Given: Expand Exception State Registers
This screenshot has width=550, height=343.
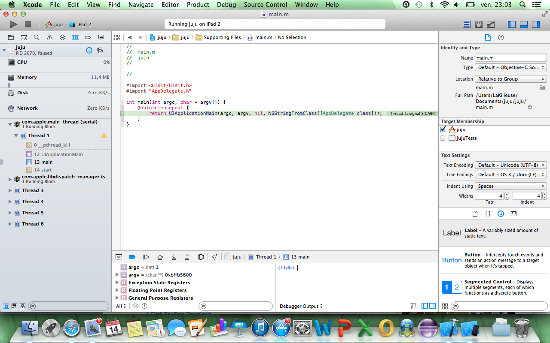Looking at the screenshot, I should [117, 283].
